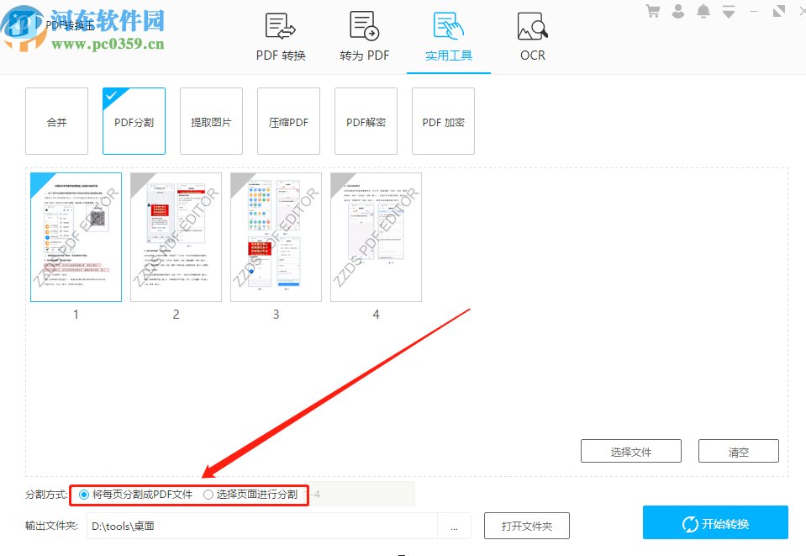Screen dimensions: 806x556
Task: Click the 清空 button
Action: pos(739,451)
